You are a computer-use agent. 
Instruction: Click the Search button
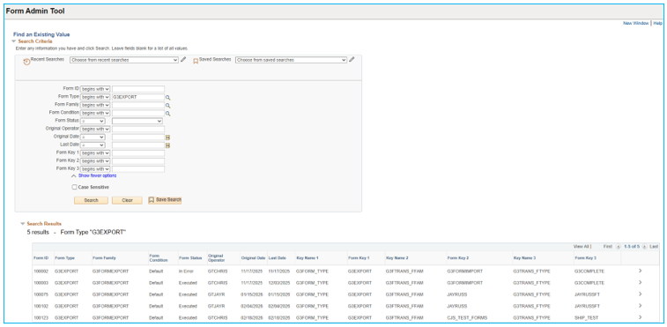coord(91,200)
